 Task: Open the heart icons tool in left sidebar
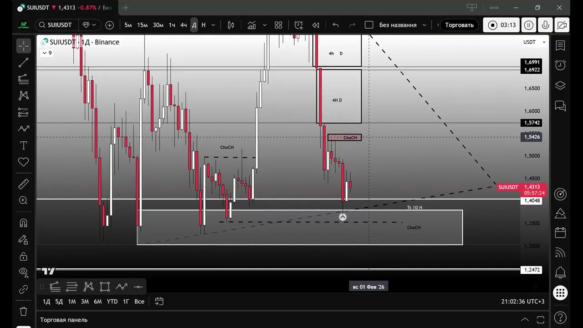pos(23,162)
